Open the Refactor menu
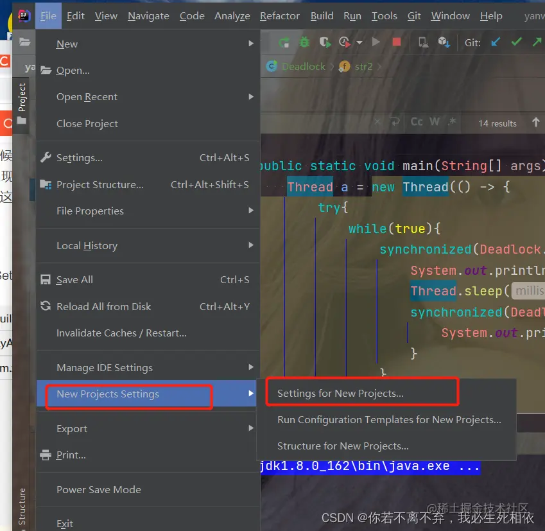 coord(280,15)
